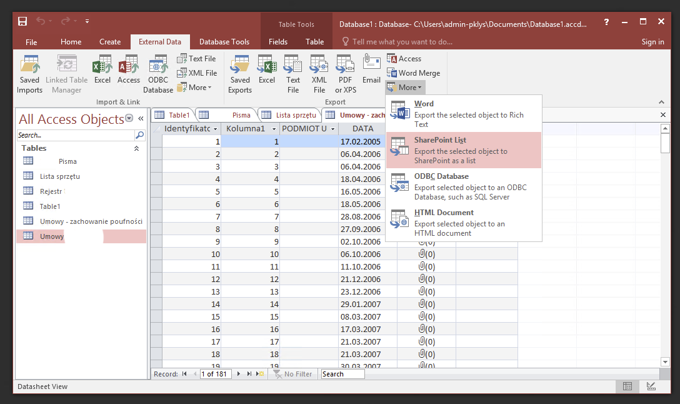Collapse the ribbon with the chevron

click(661, 101)
